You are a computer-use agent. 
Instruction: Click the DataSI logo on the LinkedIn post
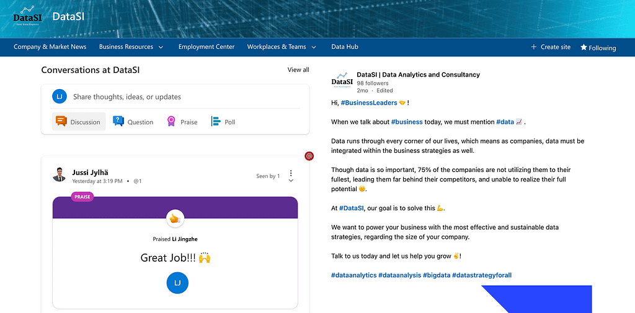pos(342,80)
